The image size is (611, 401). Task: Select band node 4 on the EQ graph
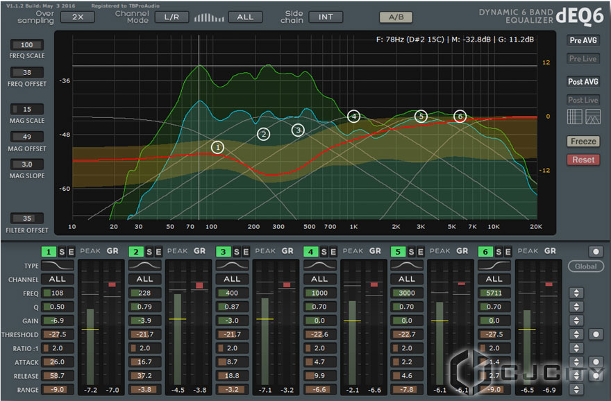coord(353,116)
